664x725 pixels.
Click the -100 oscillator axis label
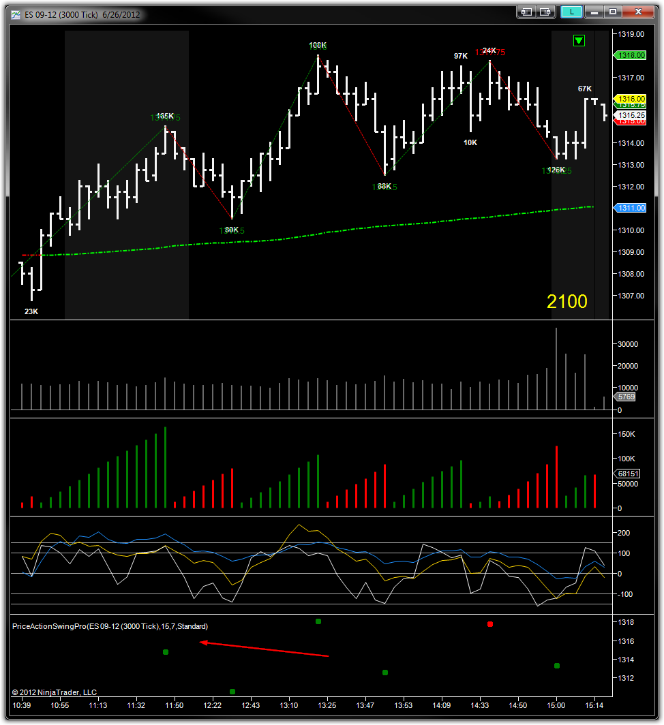coord(625,594)
